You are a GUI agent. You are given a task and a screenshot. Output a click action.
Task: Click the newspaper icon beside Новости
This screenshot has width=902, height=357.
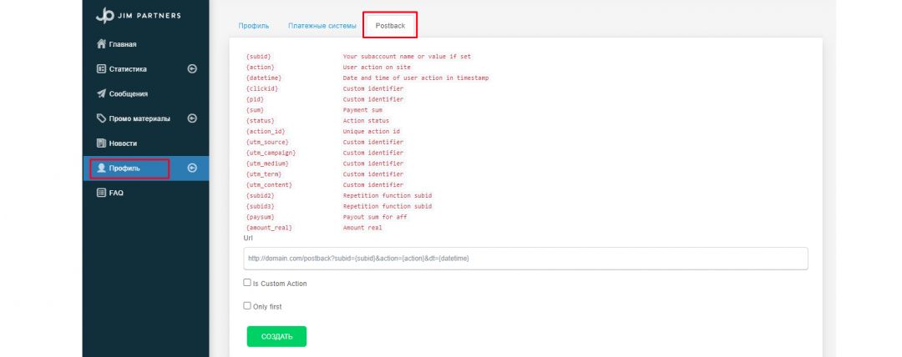[x=101, y=143]
